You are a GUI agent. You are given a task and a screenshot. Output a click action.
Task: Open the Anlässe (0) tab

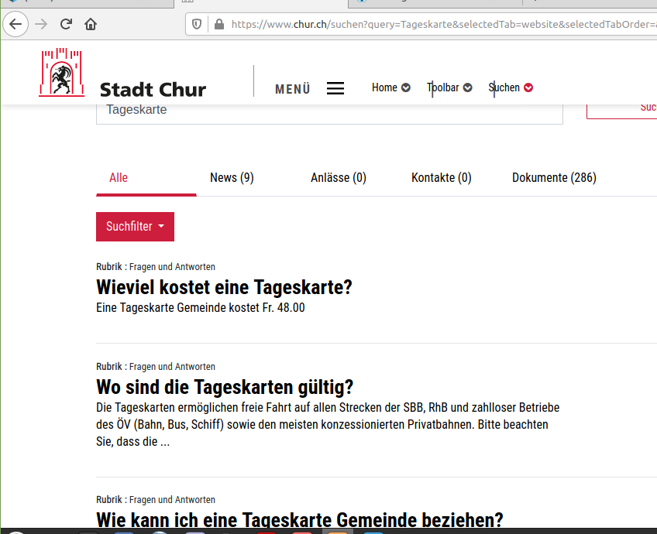[339, 178]
